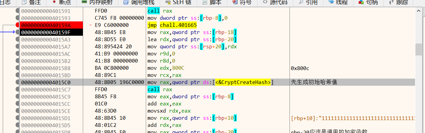Click the notepad icon on the 备注 tab
Screen dimensions: 425x133
click(x=24, y=2)
